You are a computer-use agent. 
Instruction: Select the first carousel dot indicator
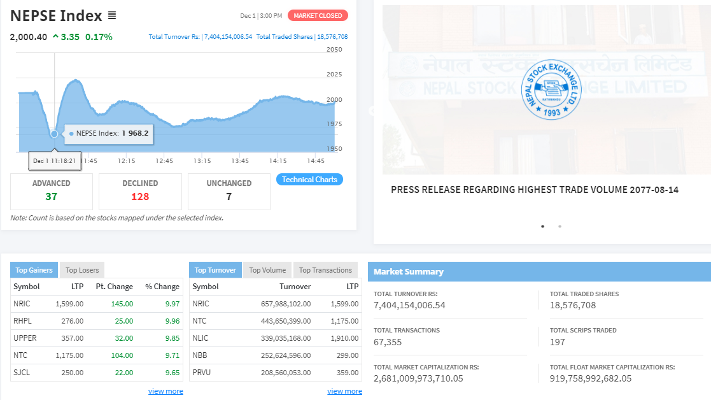[542, 226]
